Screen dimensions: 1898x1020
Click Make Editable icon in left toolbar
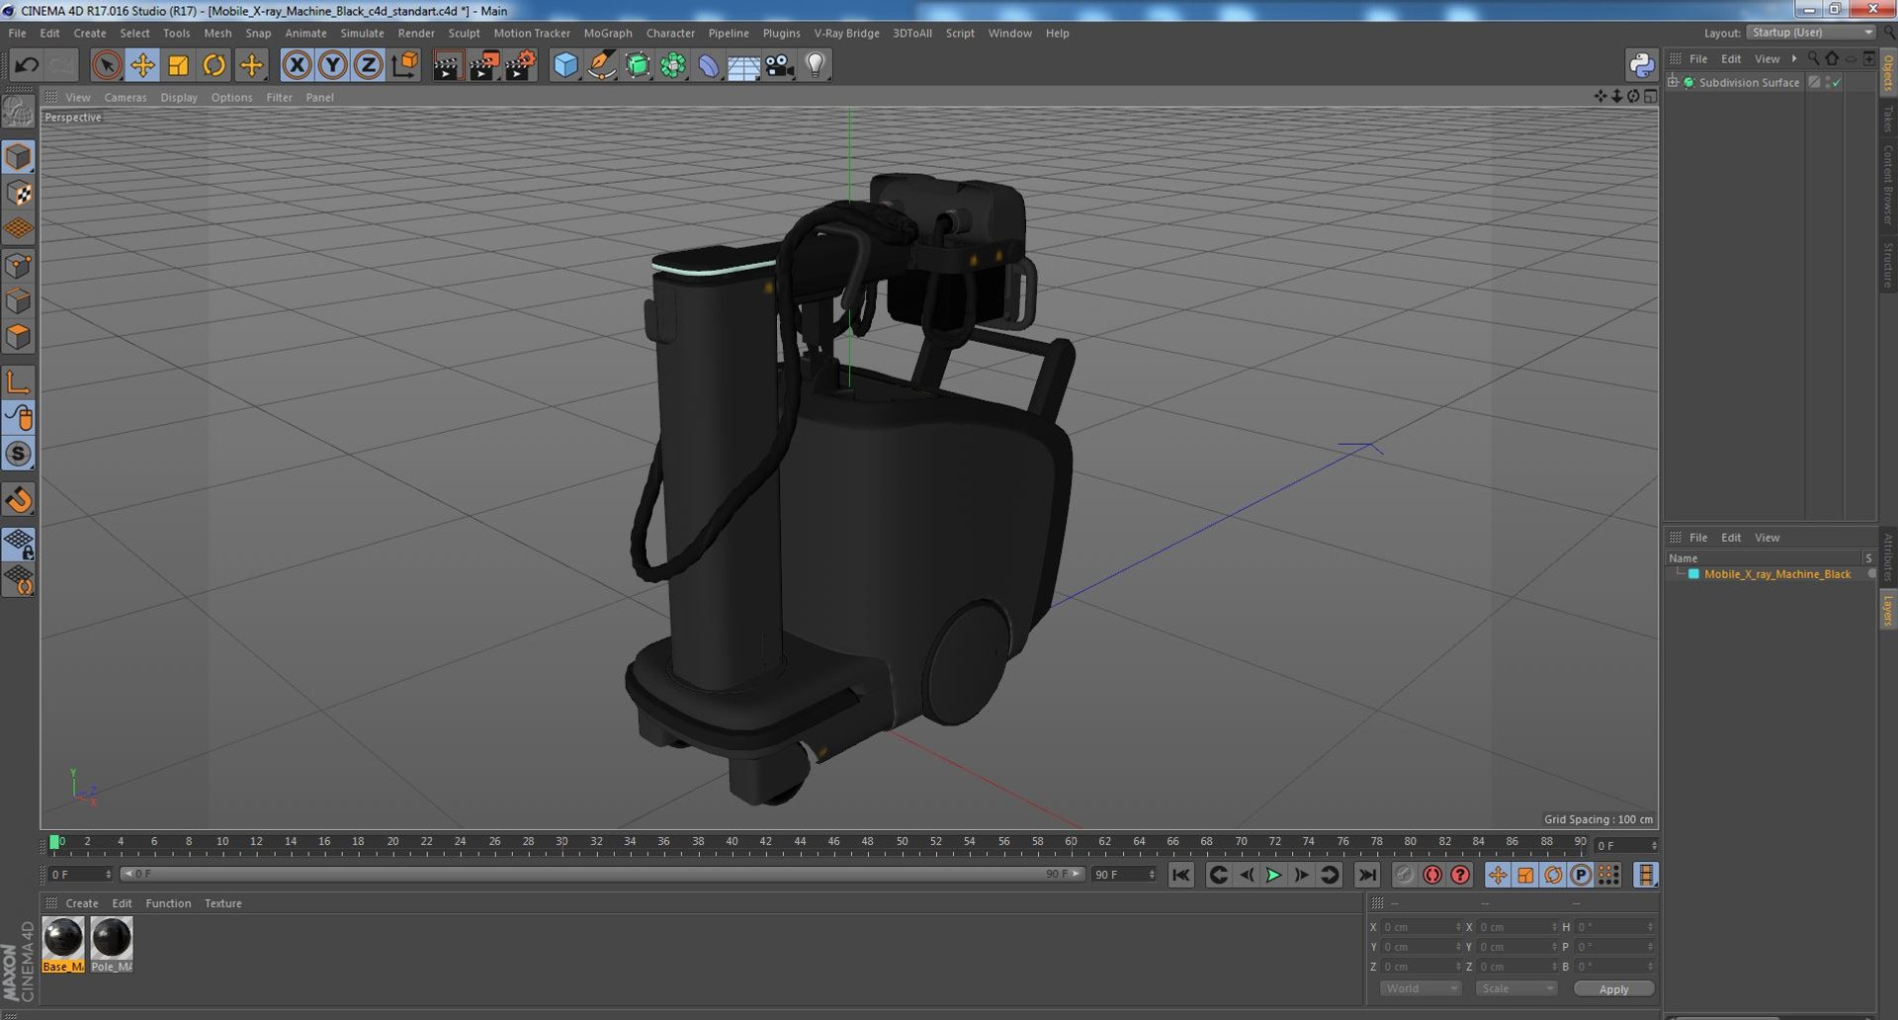point(18,112)
